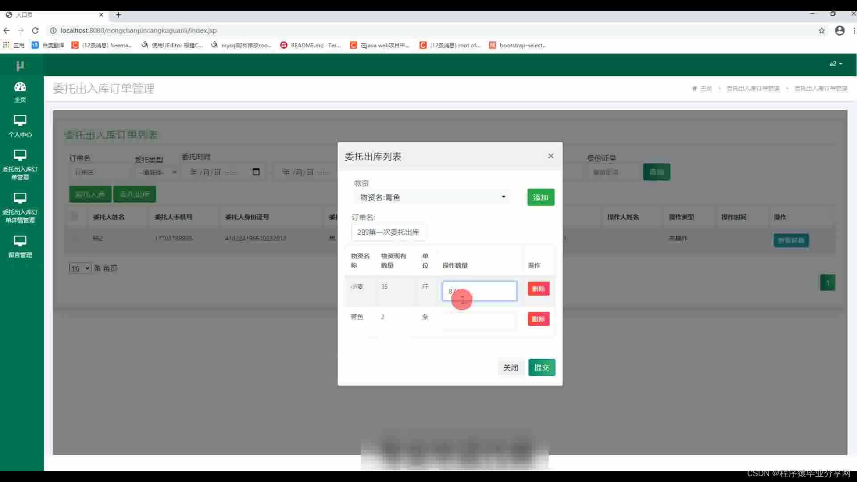Expand the 物资名:青鱼 dropdown
Screen dimensions: 857x482
point(431,197)
